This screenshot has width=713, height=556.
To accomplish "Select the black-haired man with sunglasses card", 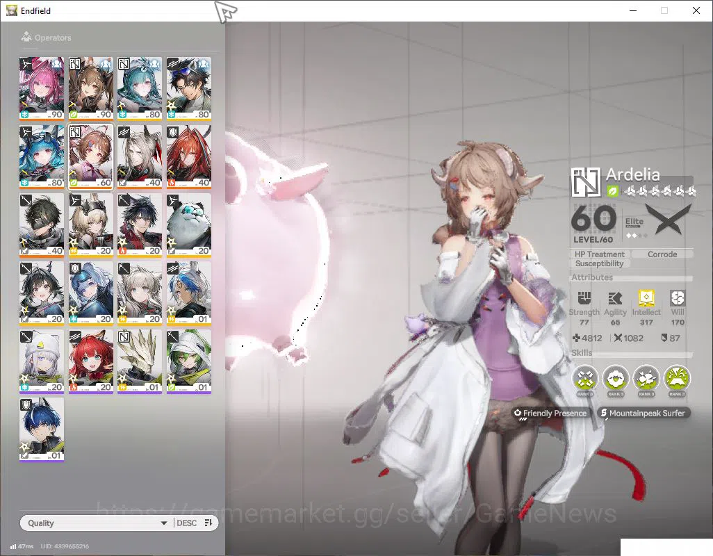I will pos(189,89).
